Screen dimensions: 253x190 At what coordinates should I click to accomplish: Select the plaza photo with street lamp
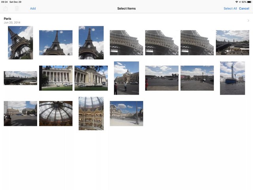pyautogui.click(x=197, y=78)
